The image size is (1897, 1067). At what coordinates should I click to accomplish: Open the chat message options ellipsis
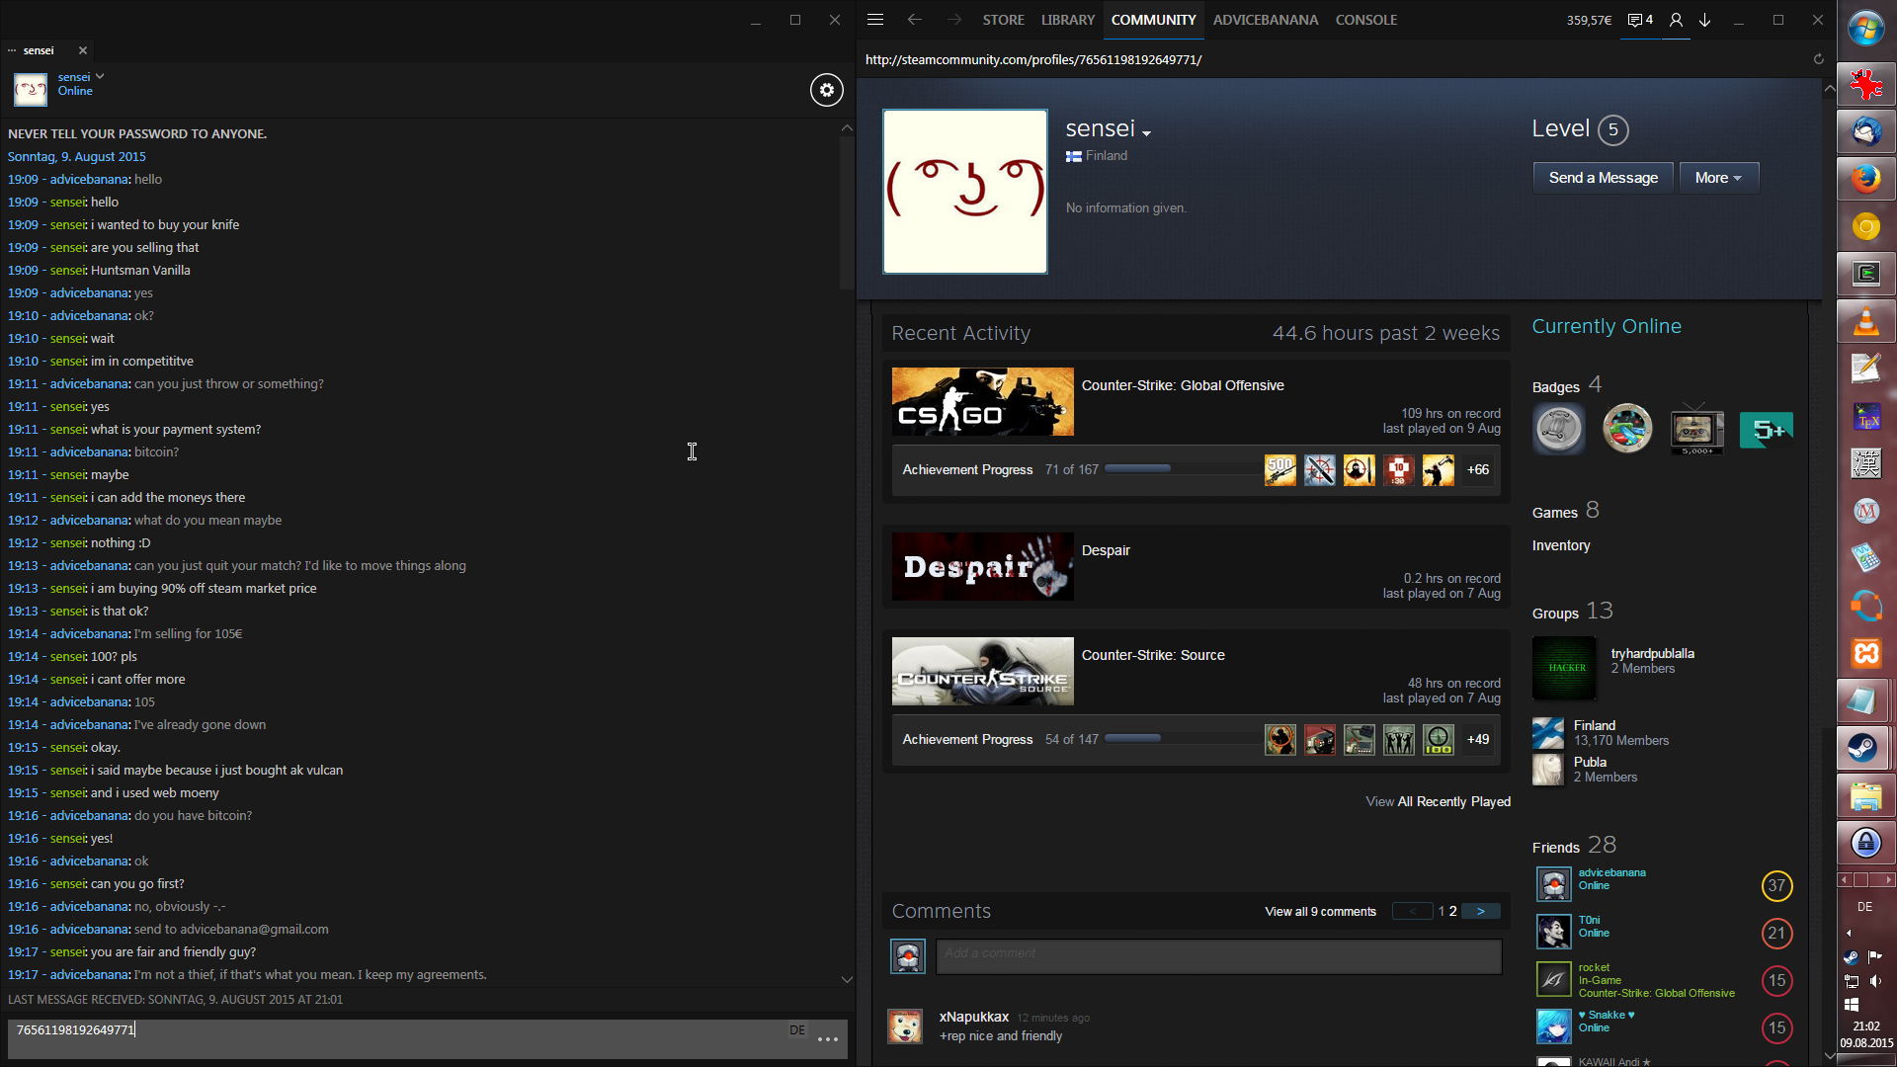point(828,1038)
